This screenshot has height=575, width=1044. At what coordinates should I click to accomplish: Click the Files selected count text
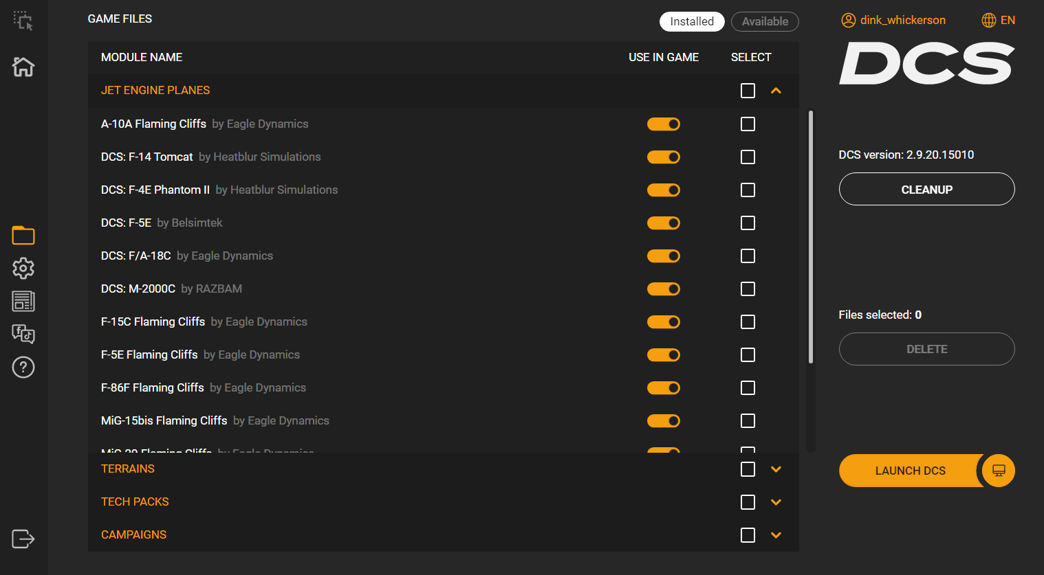pyautogui.click(x=880, y=315)
